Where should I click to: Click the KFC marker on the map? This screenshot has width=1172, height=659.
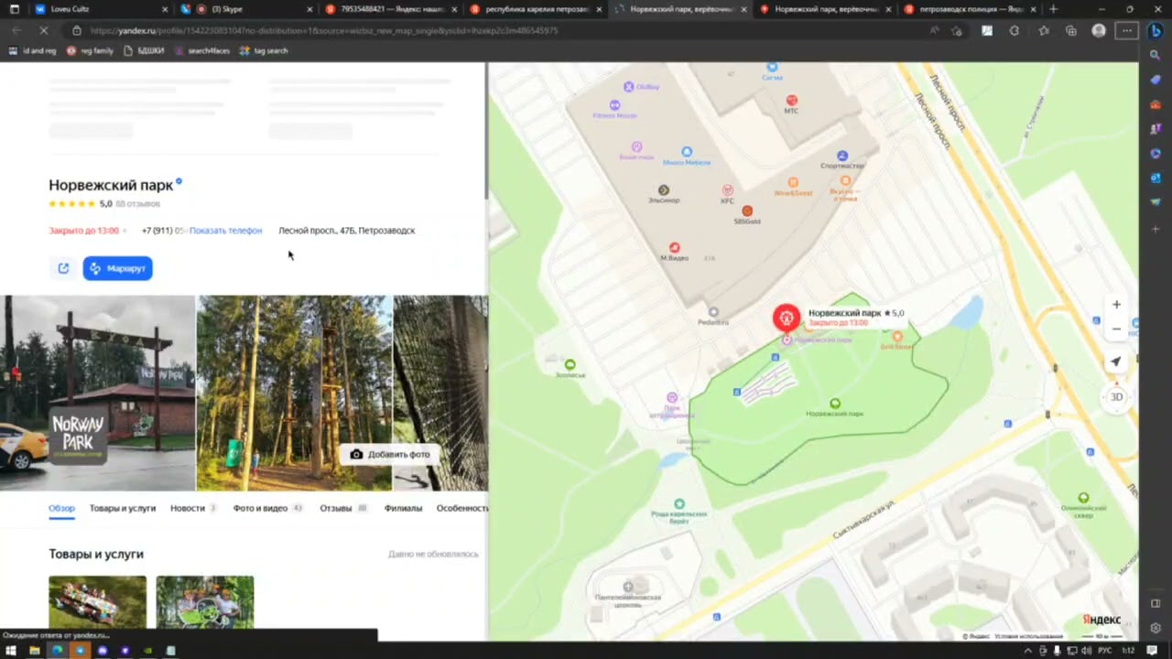(727, 190)
